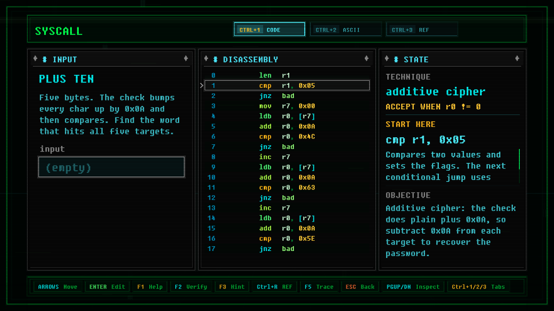554x311 pixels.
Task: Click the ENTER Edit shortcut
Action: (107, 286)
